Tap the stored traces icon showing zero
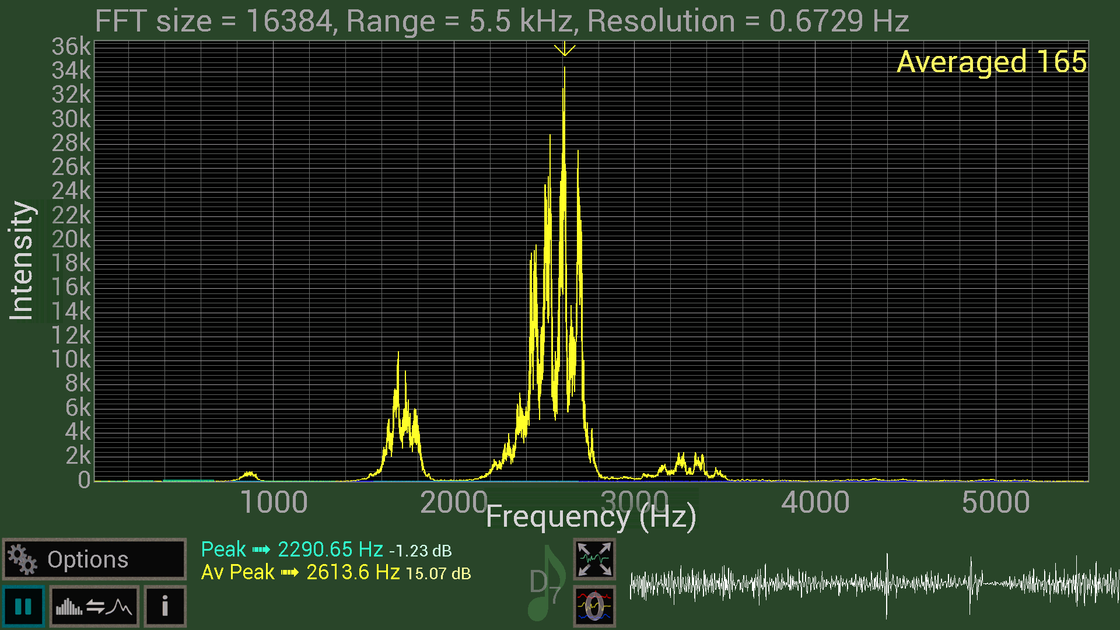This screenshot has width=1120, height=630. click(x=594, y=607)
